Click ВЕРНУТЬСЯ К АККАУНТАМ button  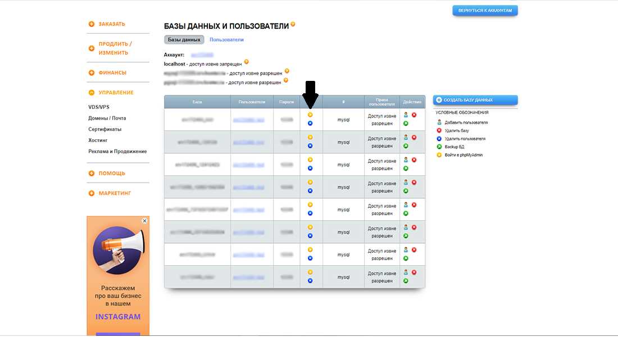pyautogui.click(x=485, y=11)
